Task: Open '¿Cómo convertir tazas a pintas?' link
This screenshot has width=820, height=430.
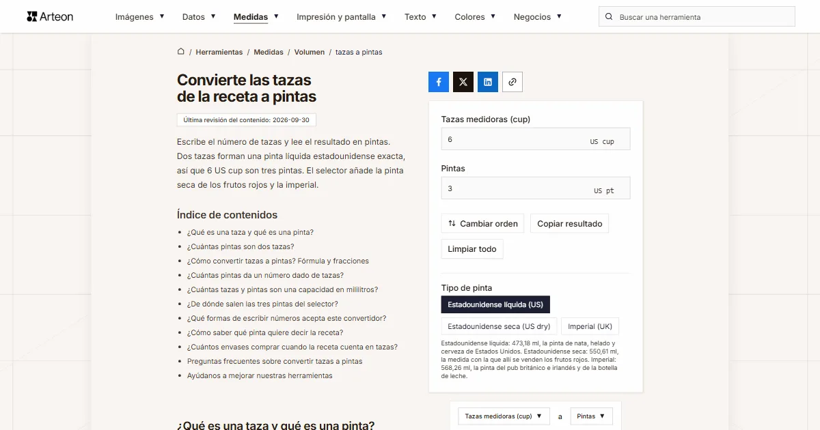Action: coord(278,261)
